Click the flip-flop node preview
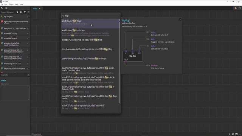Screen dimensions: 242x136 (x=133, y=56)
